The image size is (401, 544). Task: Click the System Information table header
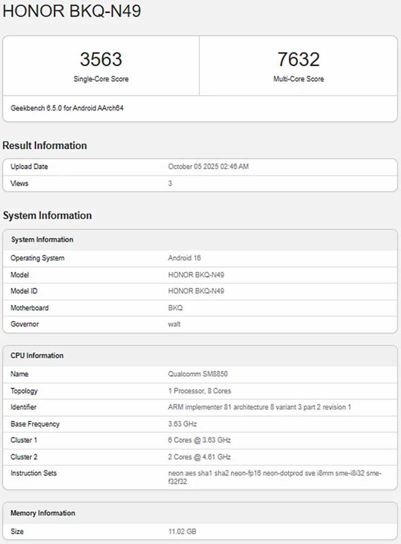[42, 240]
